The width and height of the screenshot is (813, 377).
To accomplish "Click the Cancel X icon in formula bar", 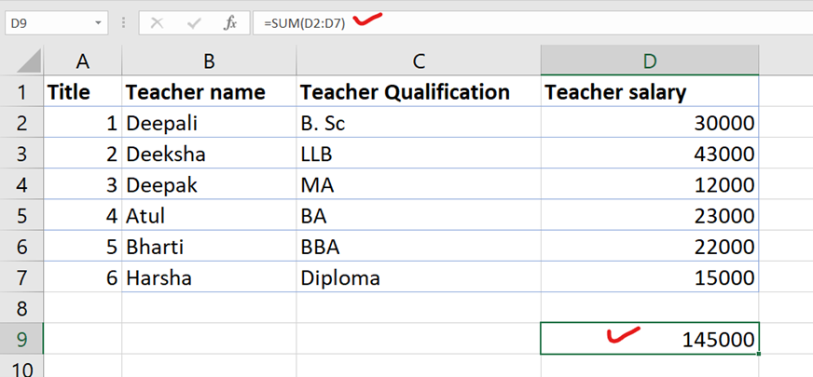I will (x=157, y=23).
